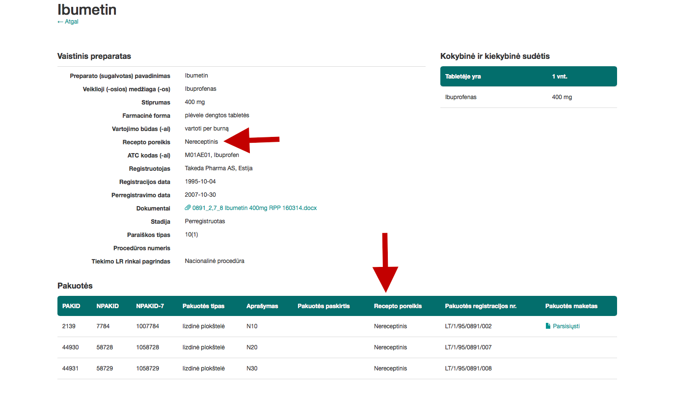Click the N10 description cell
Screen dimensions: 674x394
click(x=252, y=326)
